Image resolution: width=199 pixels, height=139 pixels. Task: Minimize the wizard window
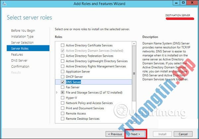click(x=176, y=3)
